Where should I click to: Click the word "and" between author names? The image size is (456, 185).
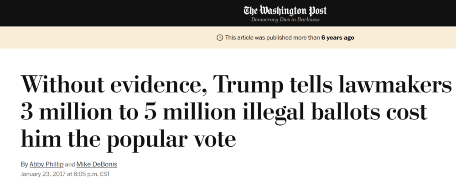[70, 164]
